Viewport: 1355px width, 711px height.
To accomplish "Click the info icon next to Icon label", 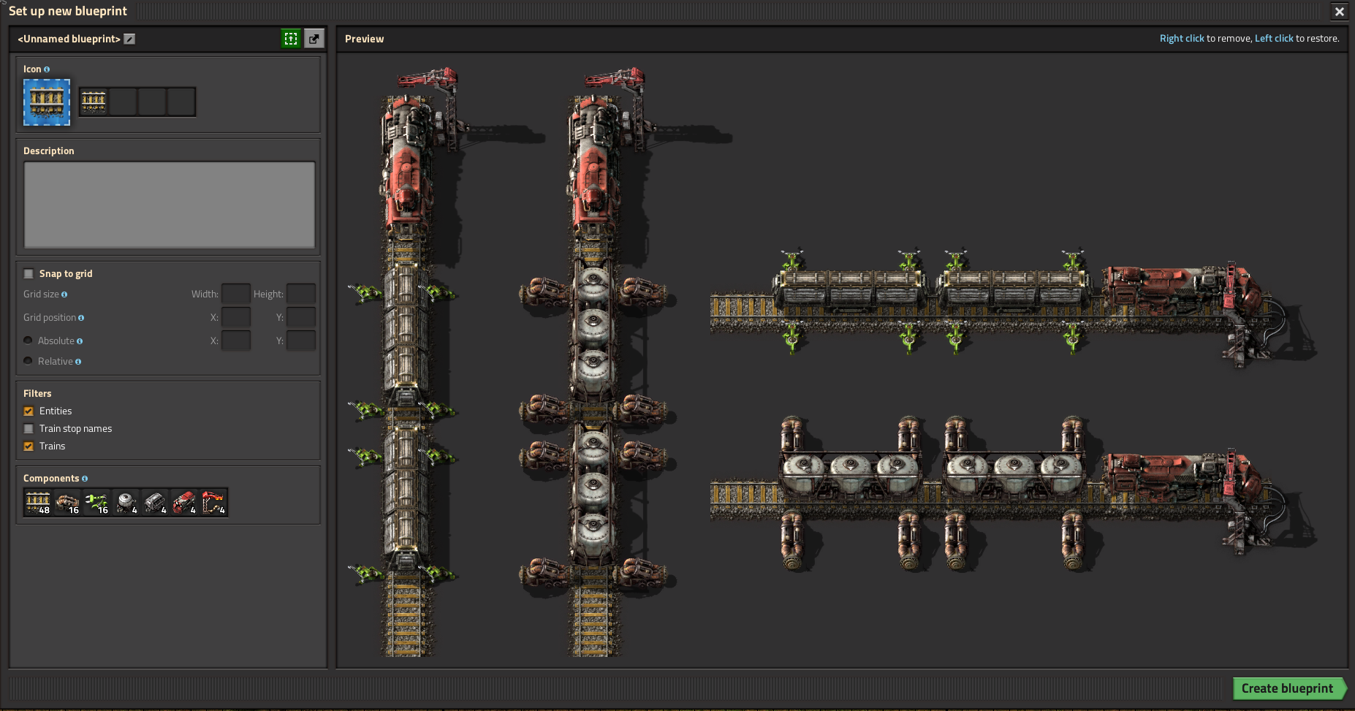I will (47, 69).
